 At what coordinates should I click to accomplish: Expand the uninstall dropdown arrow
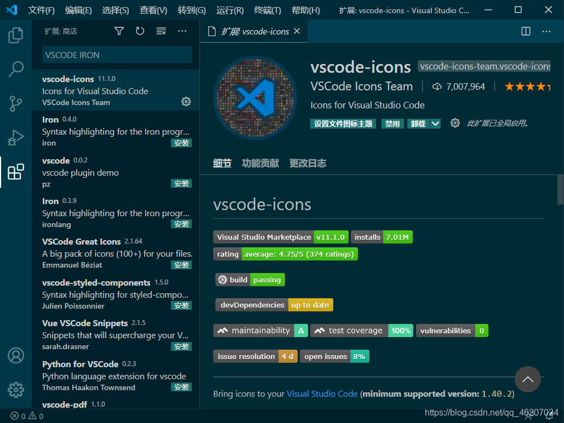[435, 124]
